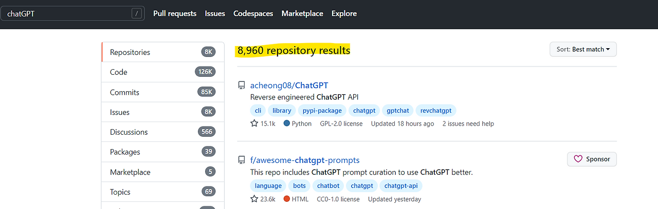Open Pull requests in top navigation
The height and width of the screenshot is (209, 658).
click(x=175, y=14)
